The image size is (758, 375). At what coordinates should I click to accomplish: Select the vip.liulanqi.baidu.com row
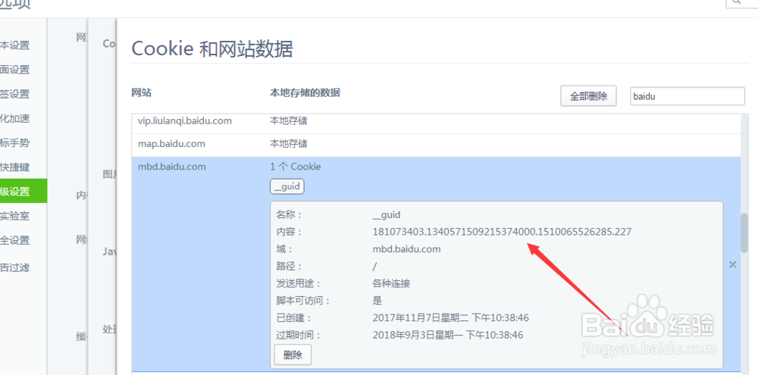(x=436, y=122)
